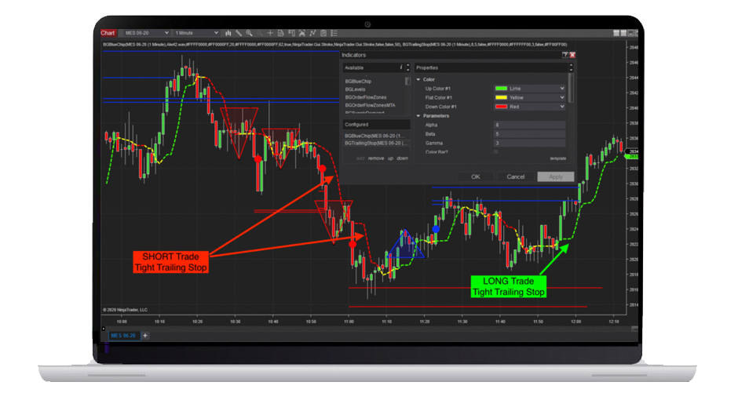Image resolution: width=749 pixels, height=411 pixels.
Task: Click the Indicators dialog help icon
Action: click(565, 55)
